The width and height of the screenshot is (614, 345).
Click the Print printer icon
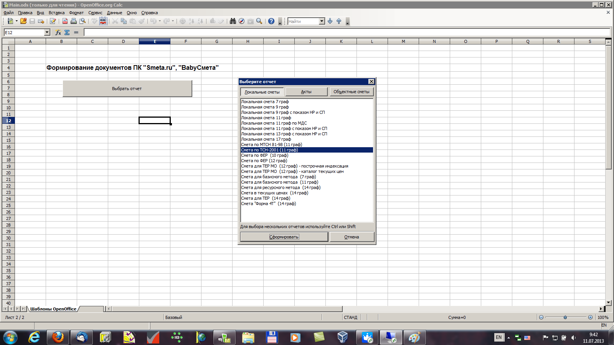tap(74, 21)
